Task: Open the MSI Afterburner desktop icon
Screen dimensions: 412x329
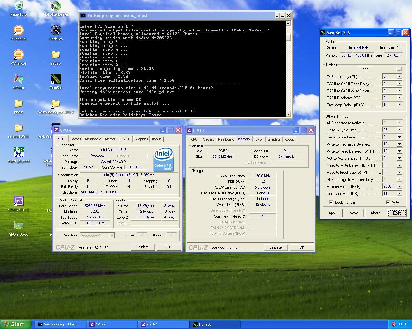Action: [56, 8]
